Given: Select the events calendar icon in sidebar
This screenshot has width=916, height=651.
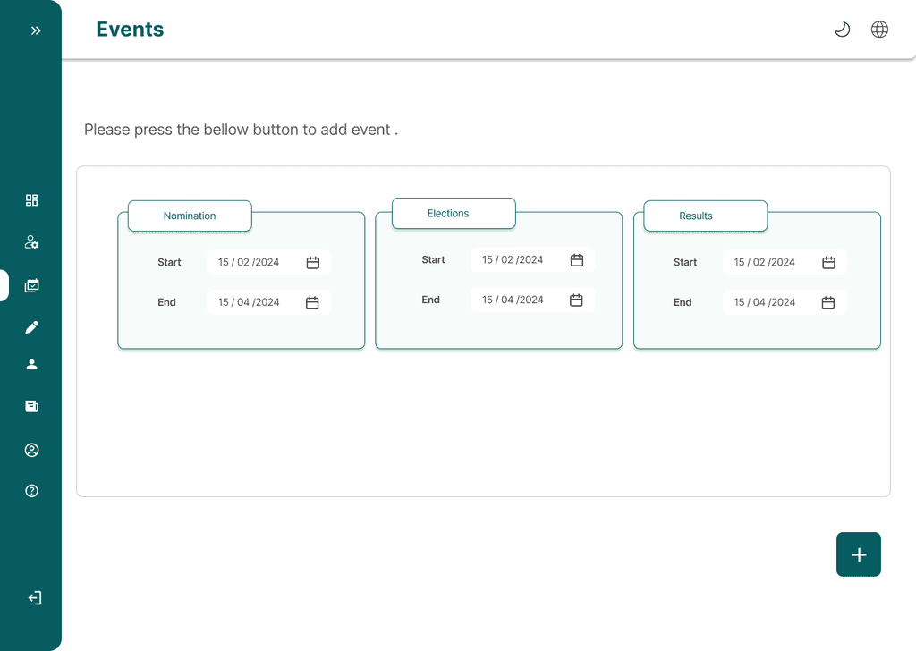Looking at the screenshot, I should pos(32,286).
